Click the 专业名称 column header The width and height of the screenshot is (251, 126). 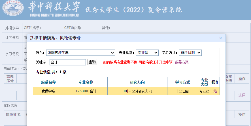[86, 82]
